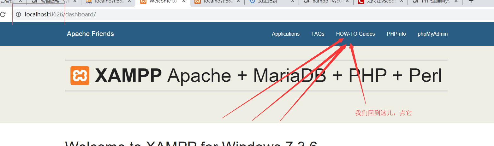Close the 如何在vscode tab
This screenshot has height=146, width=494.
point(402,1)
